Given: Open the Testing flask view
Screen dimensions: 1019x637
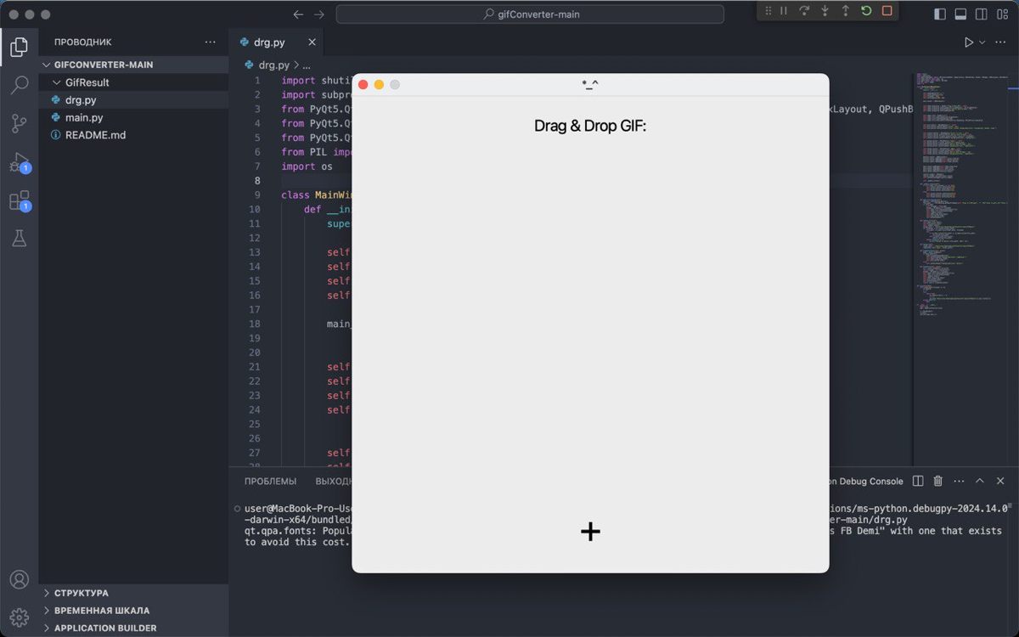Looking at the screenshot, I should pos(19,240).
